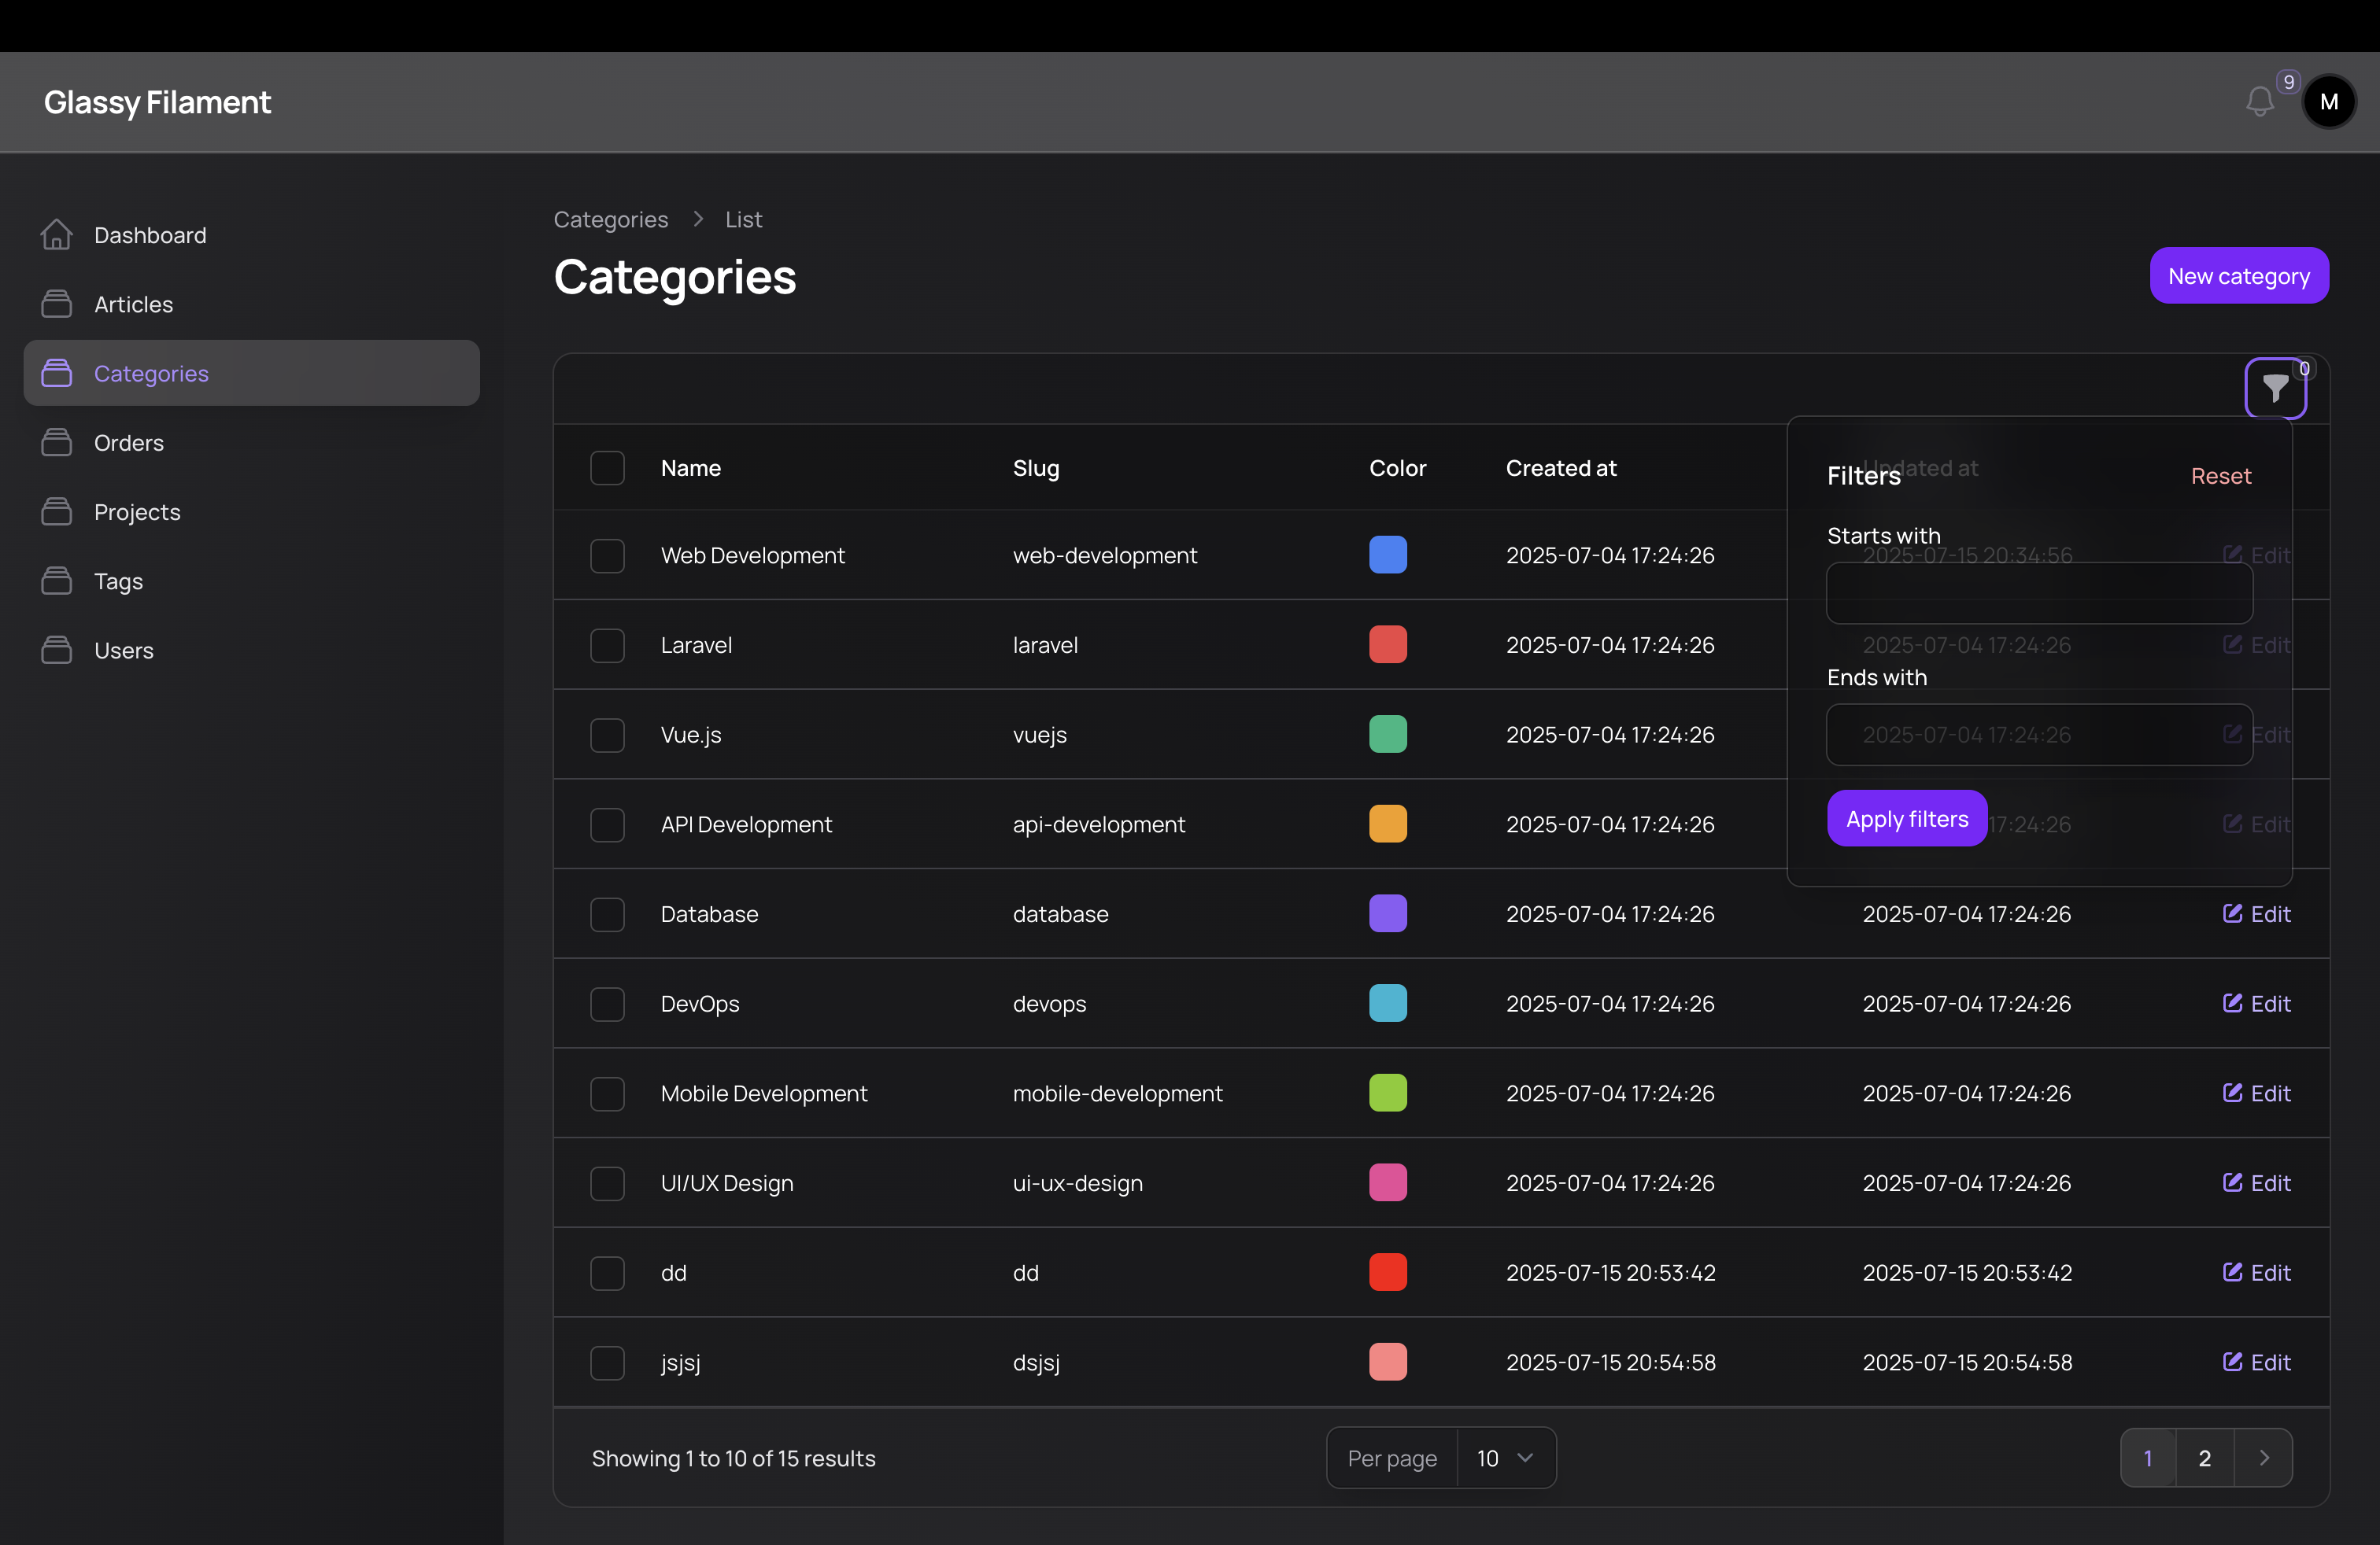The width and height of the screenshot is (2380, 1545).
Task: Focus the Starts with filter field
Action: 2039,594
